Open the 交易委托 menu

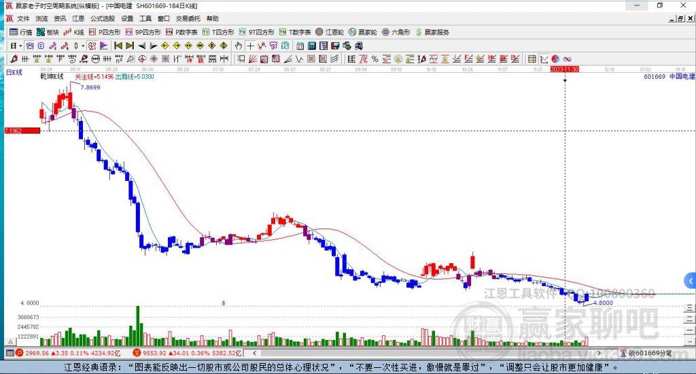tap(188, 18)
